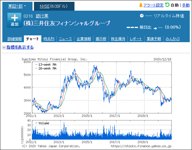Click the company name 三井住友フィナンシャルグループ
The image size is (192, 150).
67,23
